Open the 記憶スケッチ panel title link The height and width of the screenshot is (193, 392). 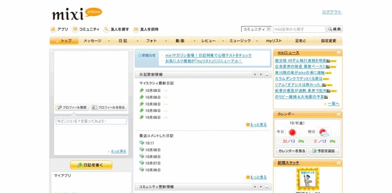pyautogui.click(x=288, y=163)
